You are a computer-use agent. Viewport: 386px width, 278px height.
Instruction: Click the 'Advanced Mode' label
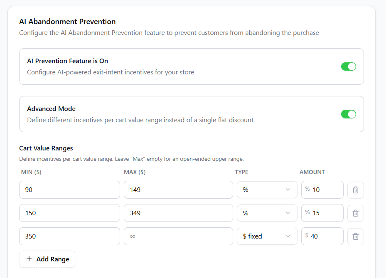[51, 109]
